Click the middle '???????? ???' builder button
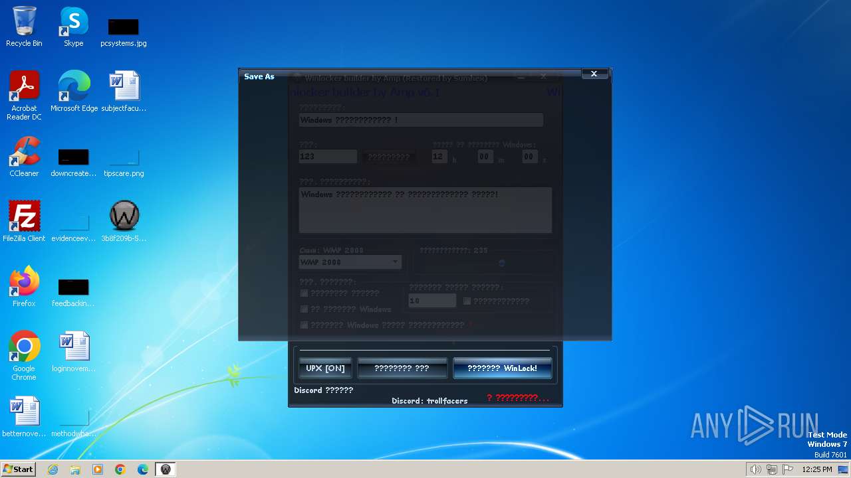The width and height of the screenshot is (851, 478). coord(402,368)
